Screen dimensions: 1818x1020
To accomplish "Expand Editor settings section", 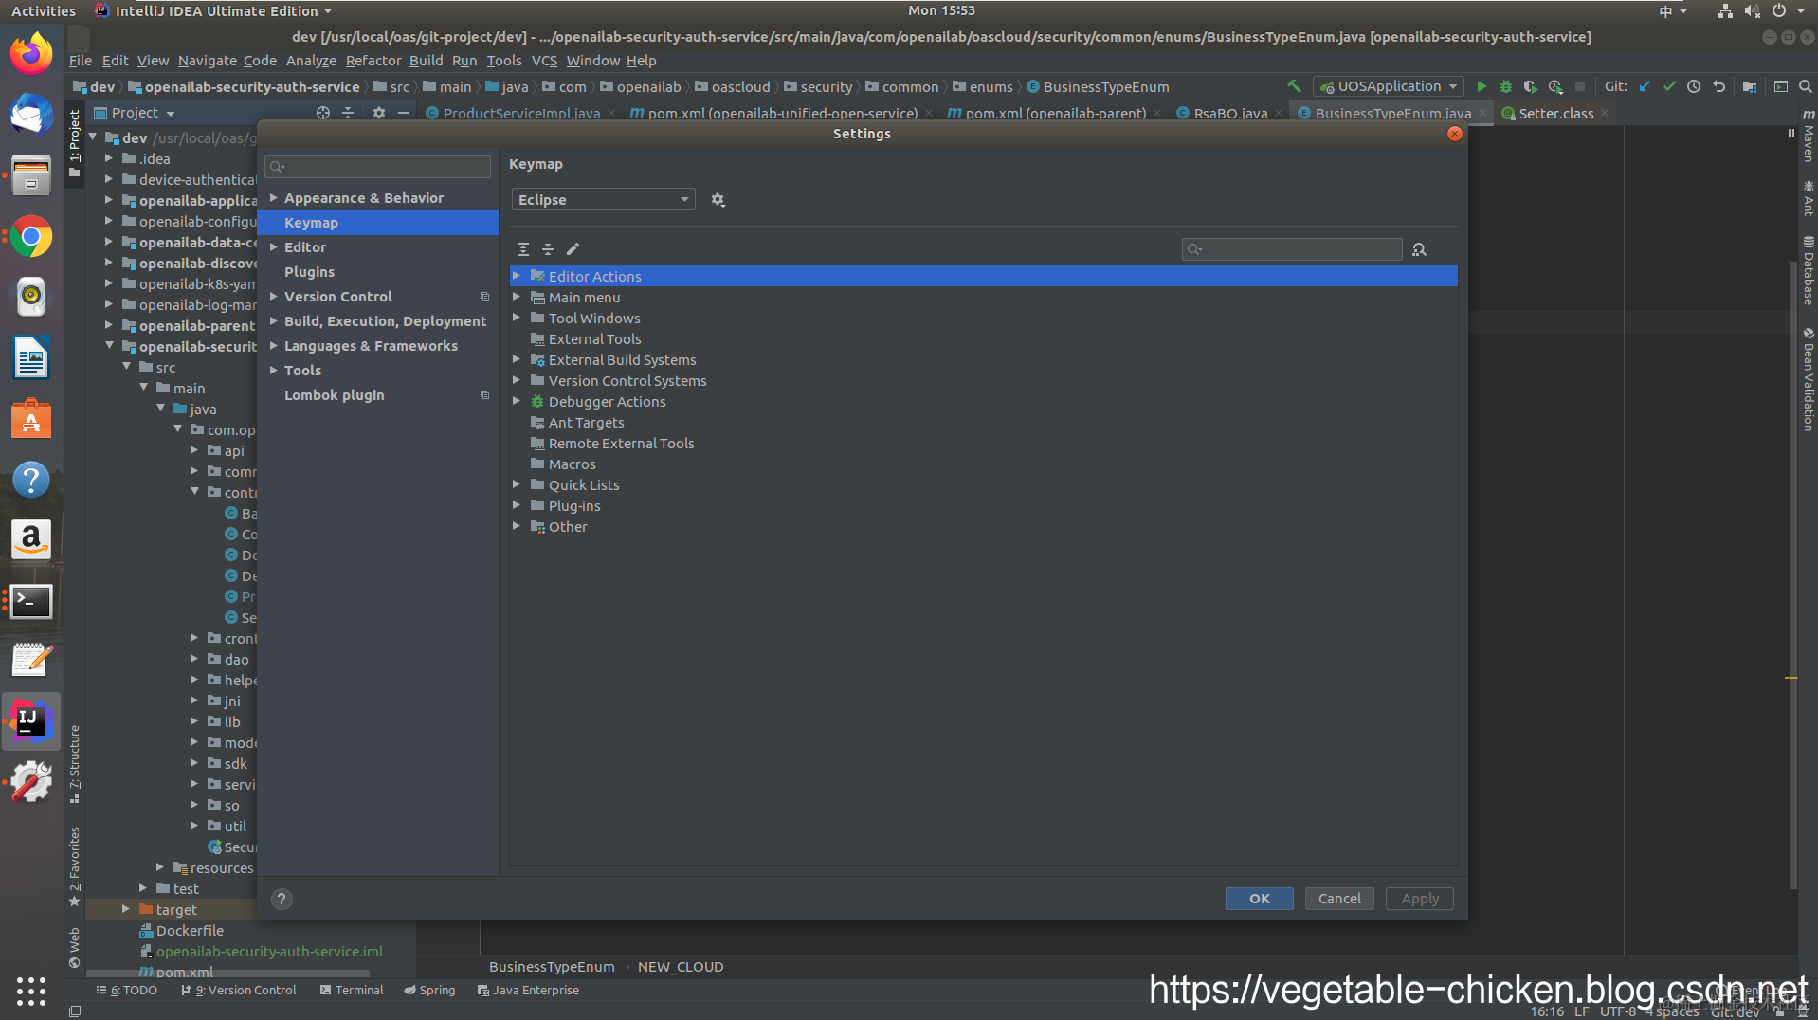I will (274, 247).
